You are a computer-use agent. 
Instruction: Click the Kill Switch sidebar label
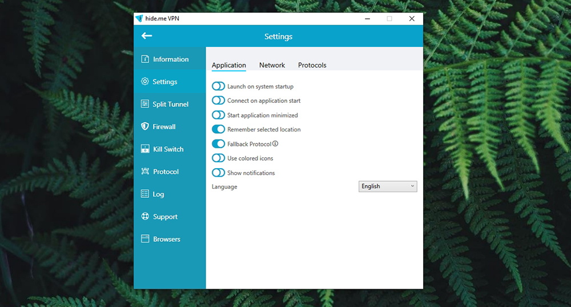168,149
